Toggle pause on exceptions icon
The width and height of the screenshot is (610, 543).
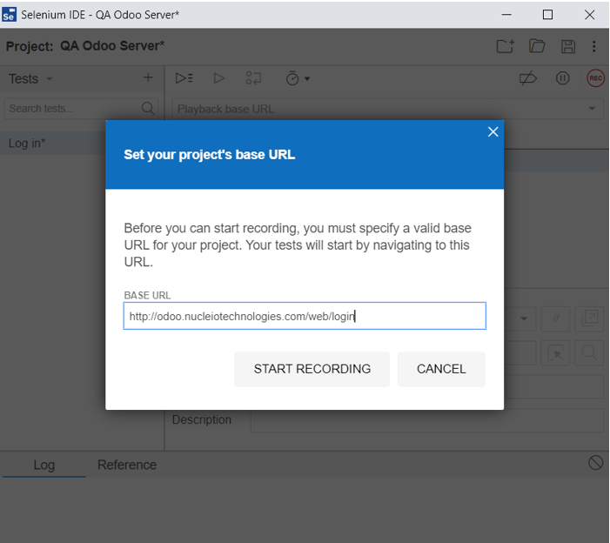click(x=562, y=78)
